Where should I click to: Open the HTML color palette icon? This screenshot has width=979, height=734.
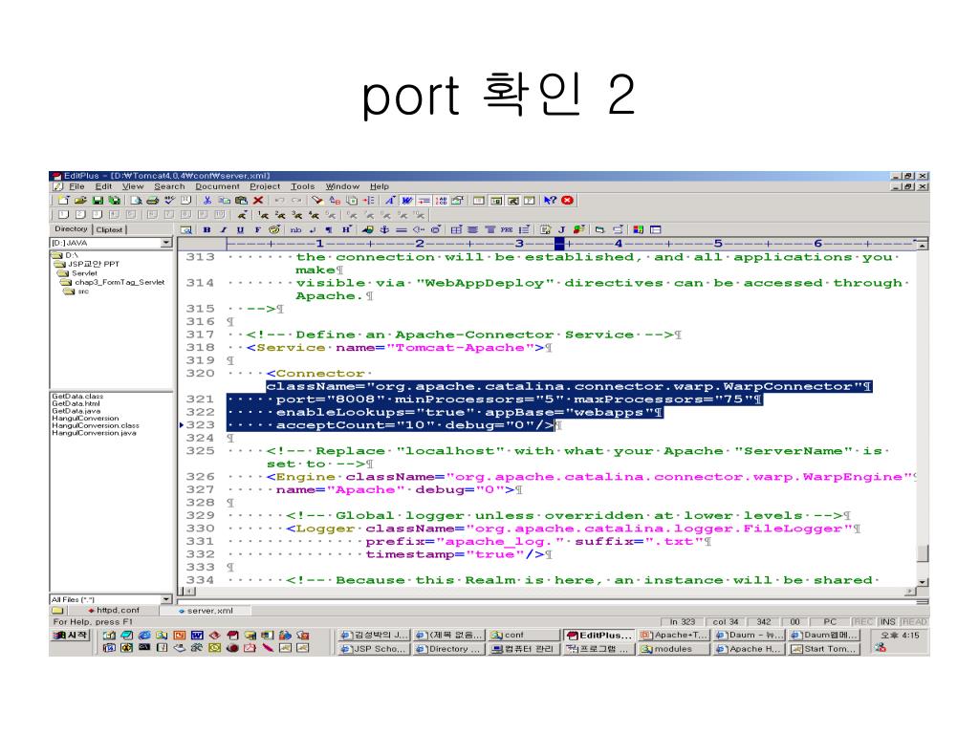[x=274, y=229]
